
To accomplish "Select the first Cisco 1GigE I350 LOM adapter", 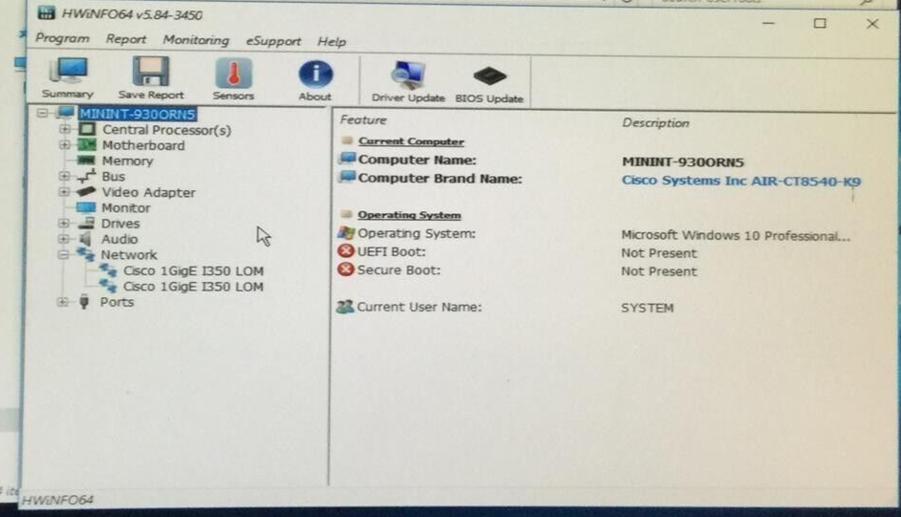I will pyautogui.click(x=193, y=270).
